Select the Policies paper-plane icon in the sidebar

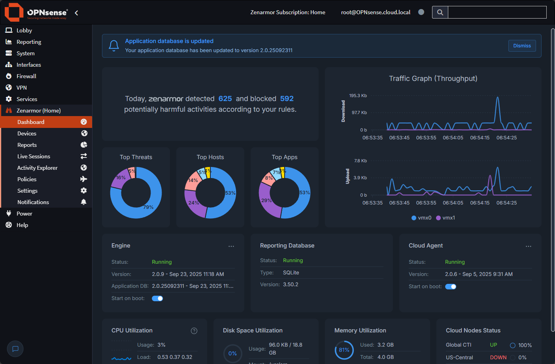(83, 179)
